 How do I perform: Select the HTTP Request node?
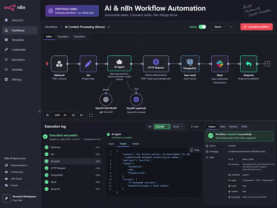pos(156,64)
